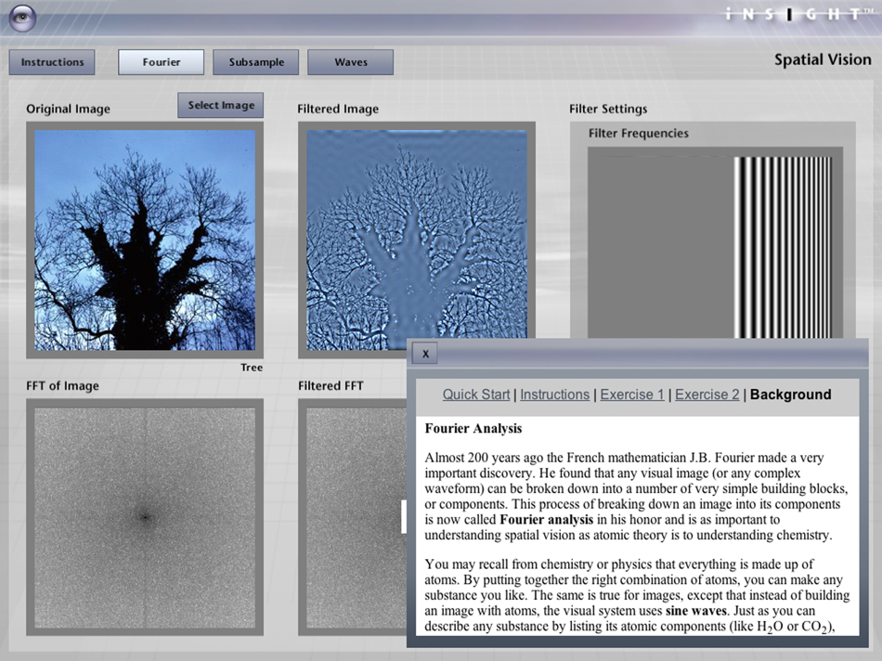882x661 pixels.
Task: Open the Exercise 2 link
Action: coord(707,395)
